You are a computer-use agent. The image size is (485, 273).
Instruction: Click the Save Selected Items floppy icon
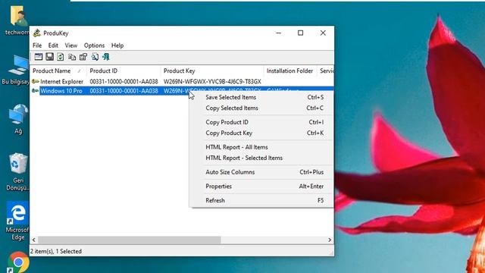coord(49,57)
